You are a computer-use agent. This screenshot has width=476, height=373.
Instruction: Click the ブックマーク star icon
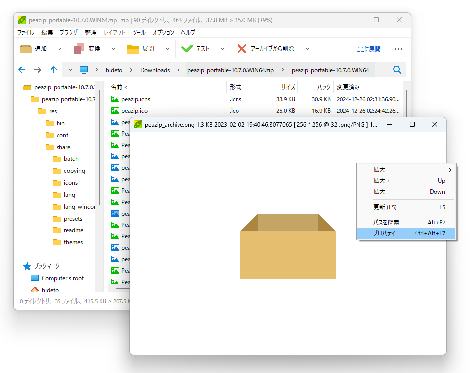pyautogui.click(x=28, y=266)
